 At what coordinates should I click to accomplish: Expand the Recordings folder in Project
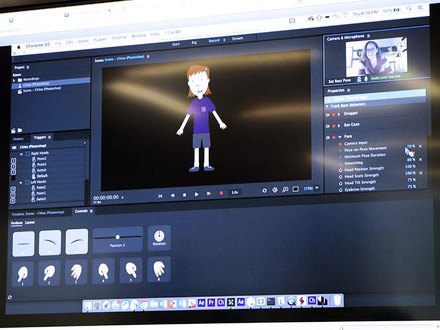[14, 80]
